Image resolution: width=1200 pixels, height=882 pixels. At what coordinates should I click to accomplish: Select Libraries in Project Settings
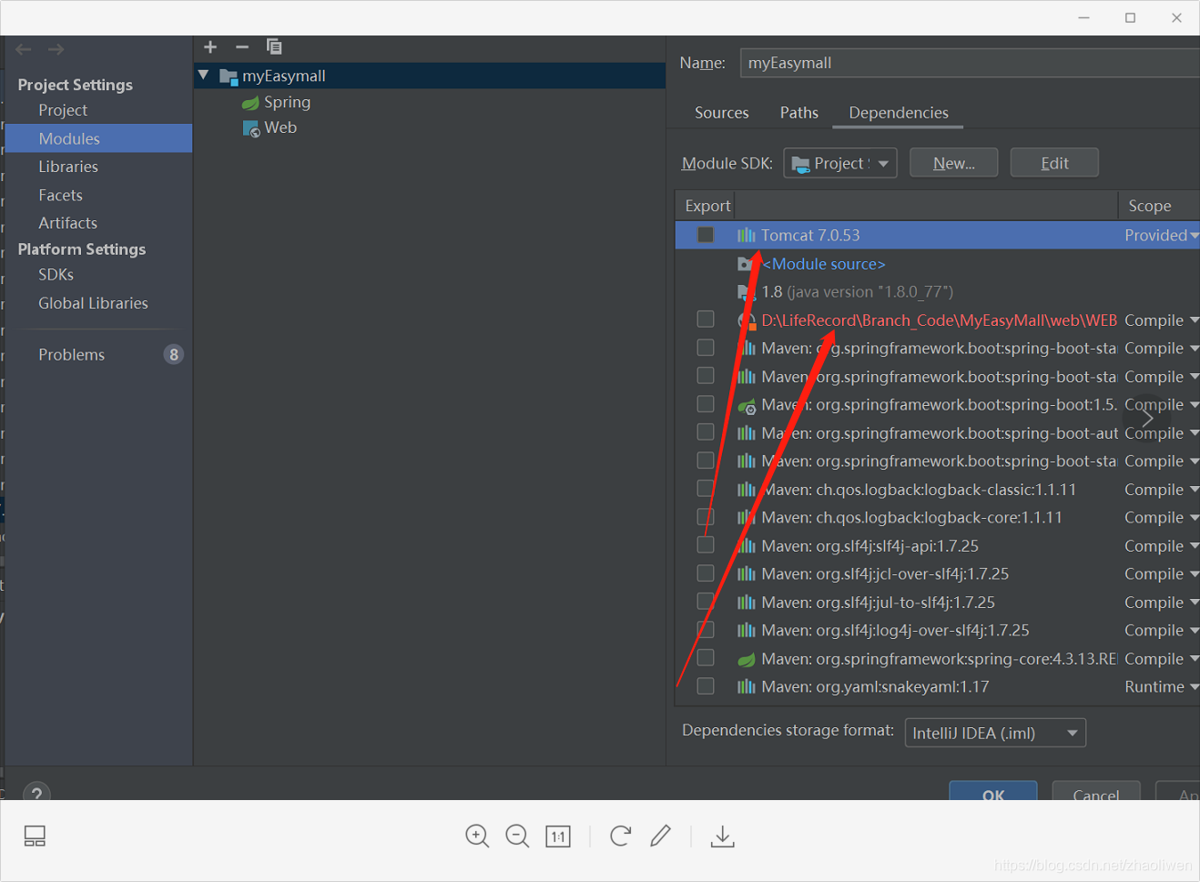coord(68,167)
